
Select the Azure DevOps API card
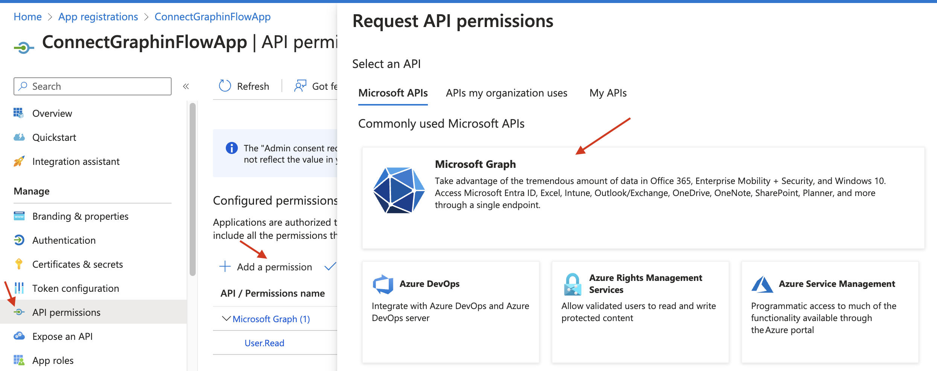450,312
